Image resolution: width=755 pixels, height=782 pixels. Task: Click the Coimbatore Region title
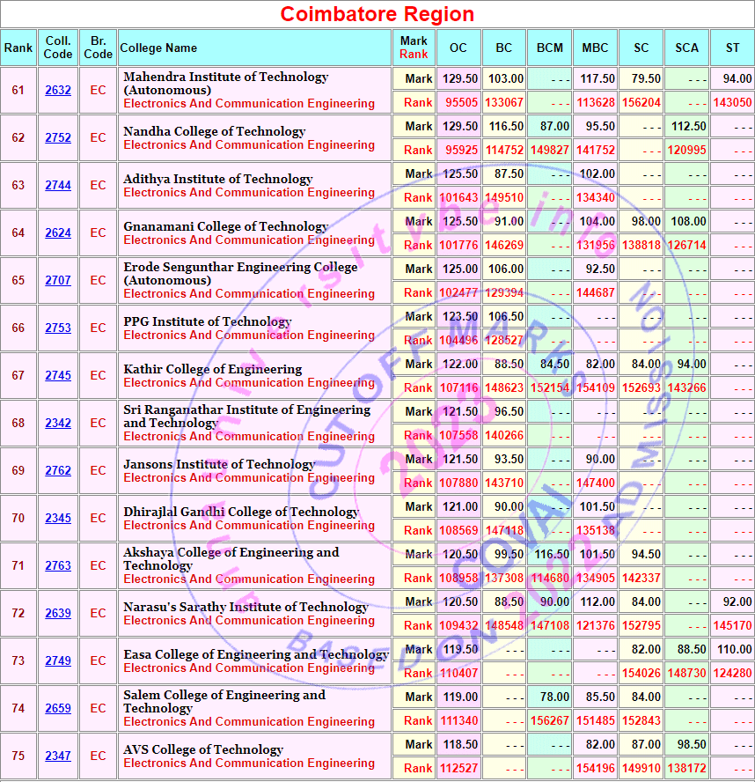click(x=377, y=14)
